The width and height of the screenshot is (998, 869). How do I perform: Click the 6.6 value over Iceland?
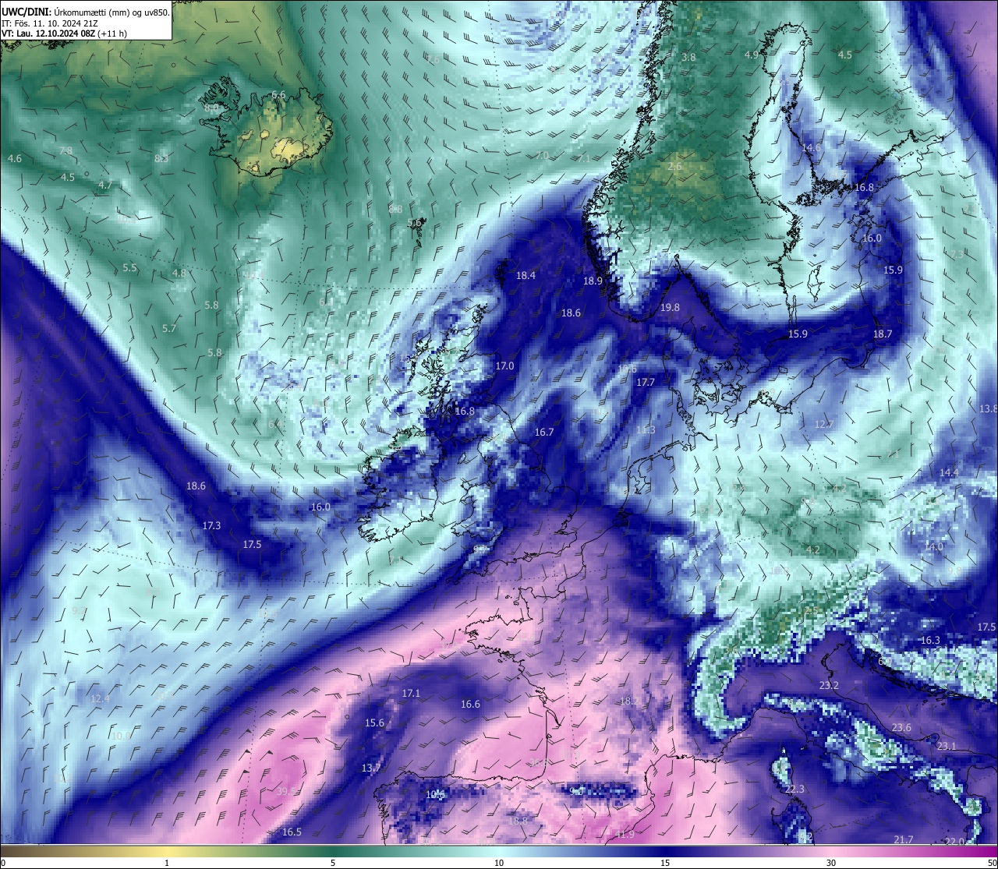tap(278, 95)
